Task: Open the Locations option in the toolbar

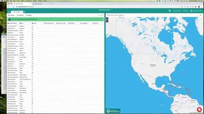Action: tap(20, 15)
